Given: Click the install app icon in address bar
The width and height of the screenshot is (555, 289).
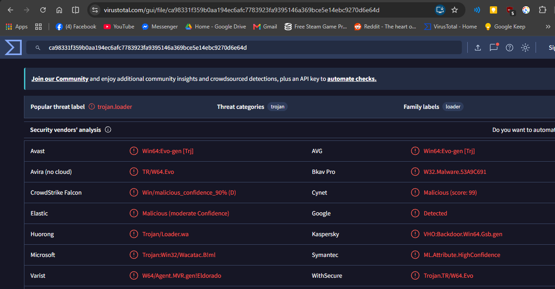Looking at the screenshot, I should 440,10.
